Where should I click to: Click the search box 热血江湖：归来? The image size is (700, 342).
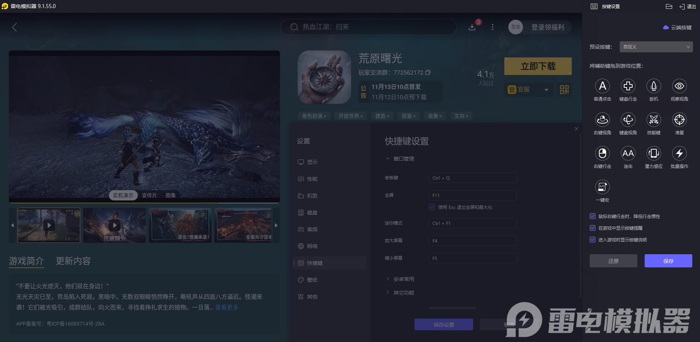368,27
